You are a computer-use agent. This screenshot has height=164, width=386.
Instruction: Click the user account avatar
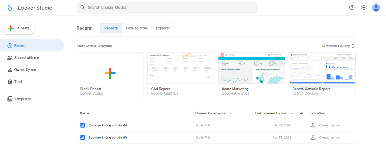point(376,8)
